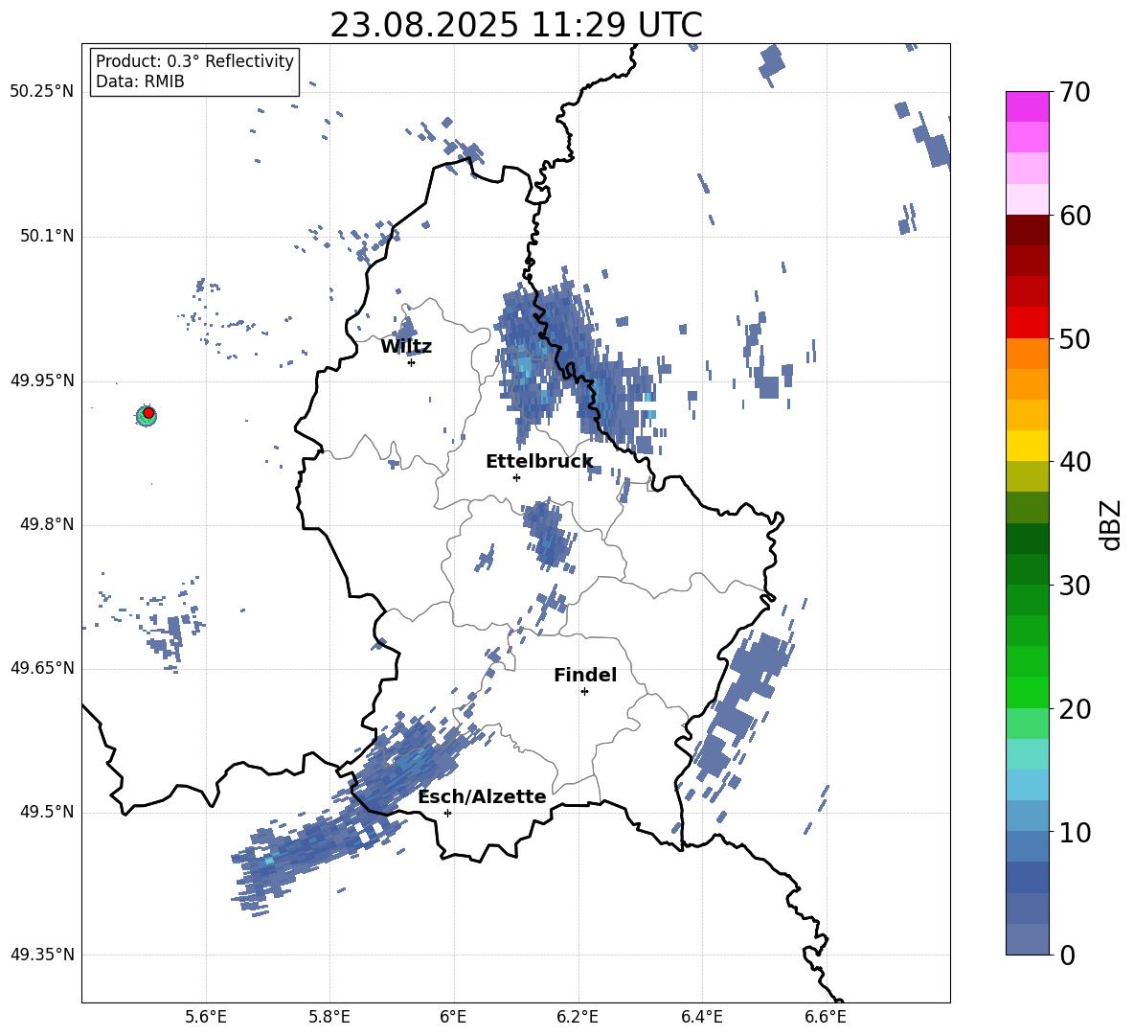Screen dimensions: 1134x1036
Task: Click the colorbar tick value 20
Action: point(1075,709)
